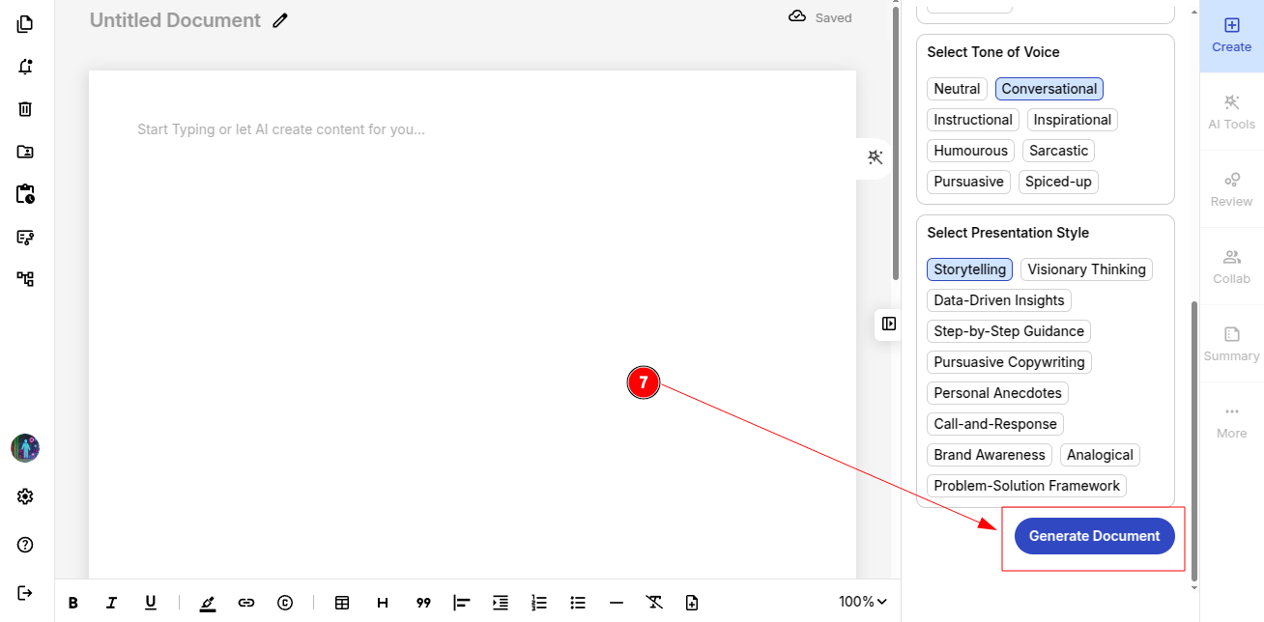Insert a table from the toolbar
1264x622 pixels.
(x=342, y=603)
